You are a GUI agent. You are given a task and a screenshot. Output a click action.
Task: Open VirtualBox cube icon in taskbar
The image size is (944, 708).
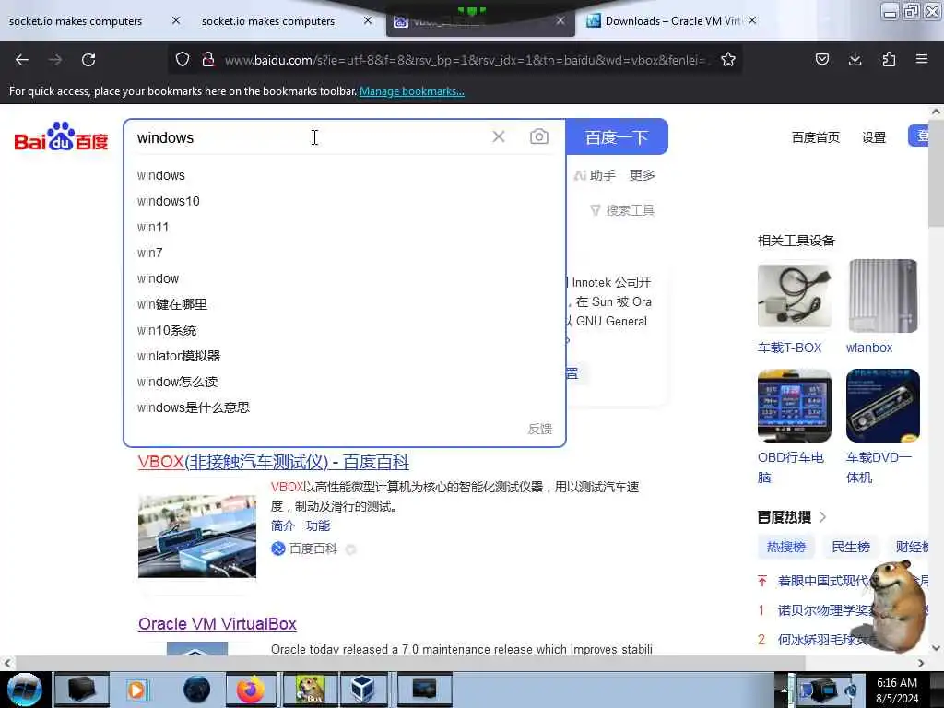tap(363, 690)
